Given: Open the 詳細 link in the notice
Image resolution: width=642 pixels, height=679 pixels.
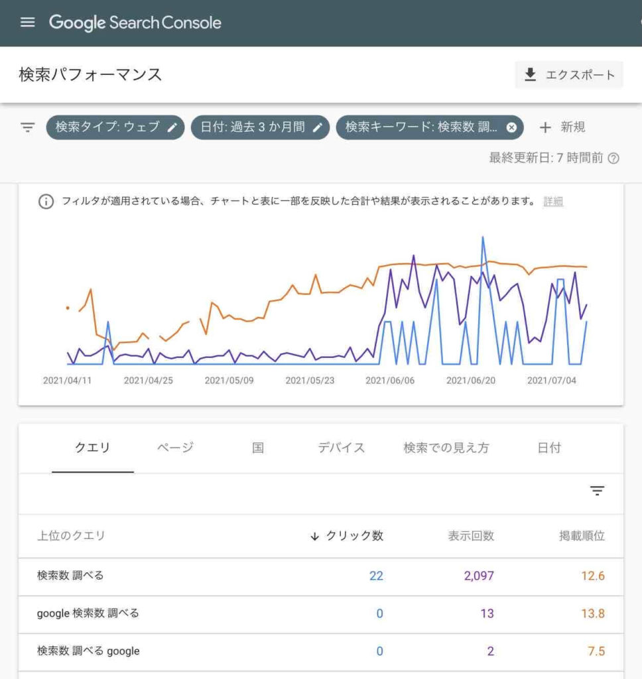Looking at the screenshot, I should pos(552,201).
